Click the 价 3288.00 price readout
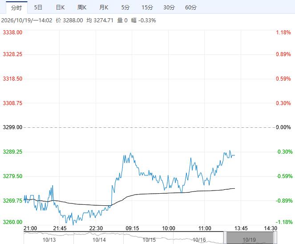This screenshot has width=295, height=244. [69, 20]
